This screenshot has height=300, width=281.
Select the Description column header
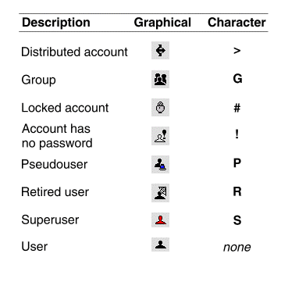click(x=56, y=23)
